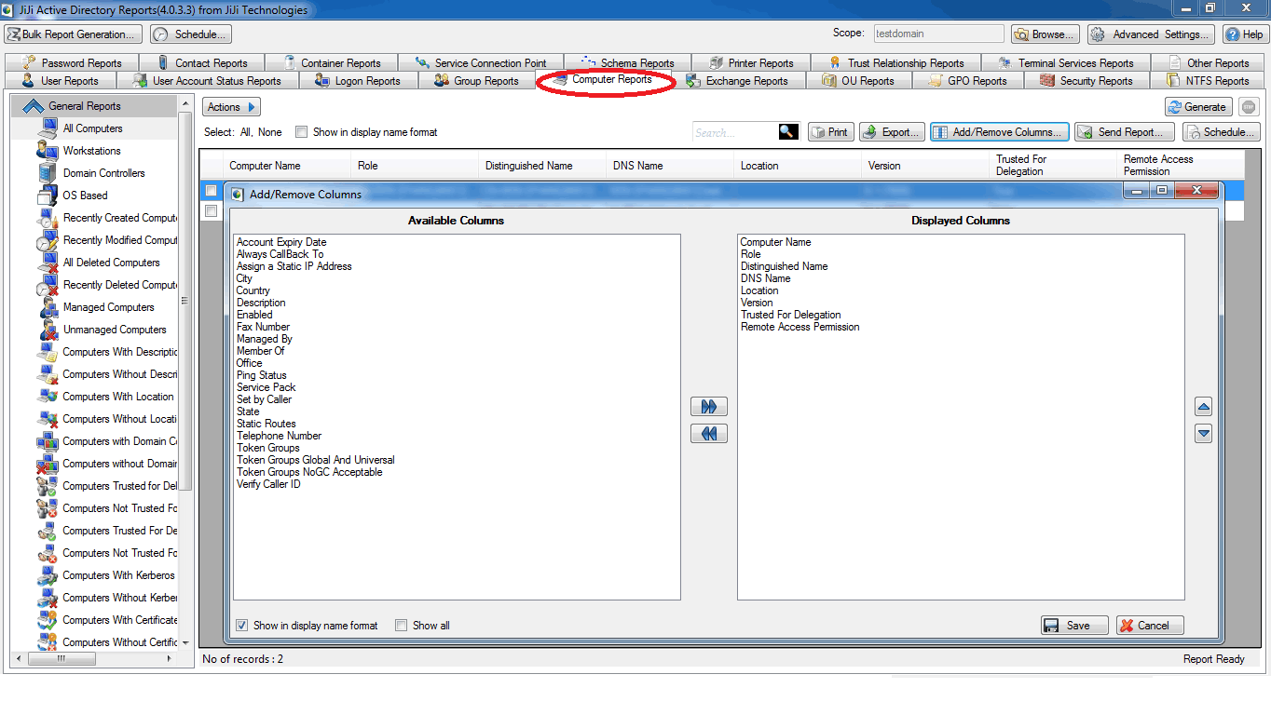Click the Scope text field
Image resolution: width=1271 pixels, height=715 pixels.
coord(938,34)
